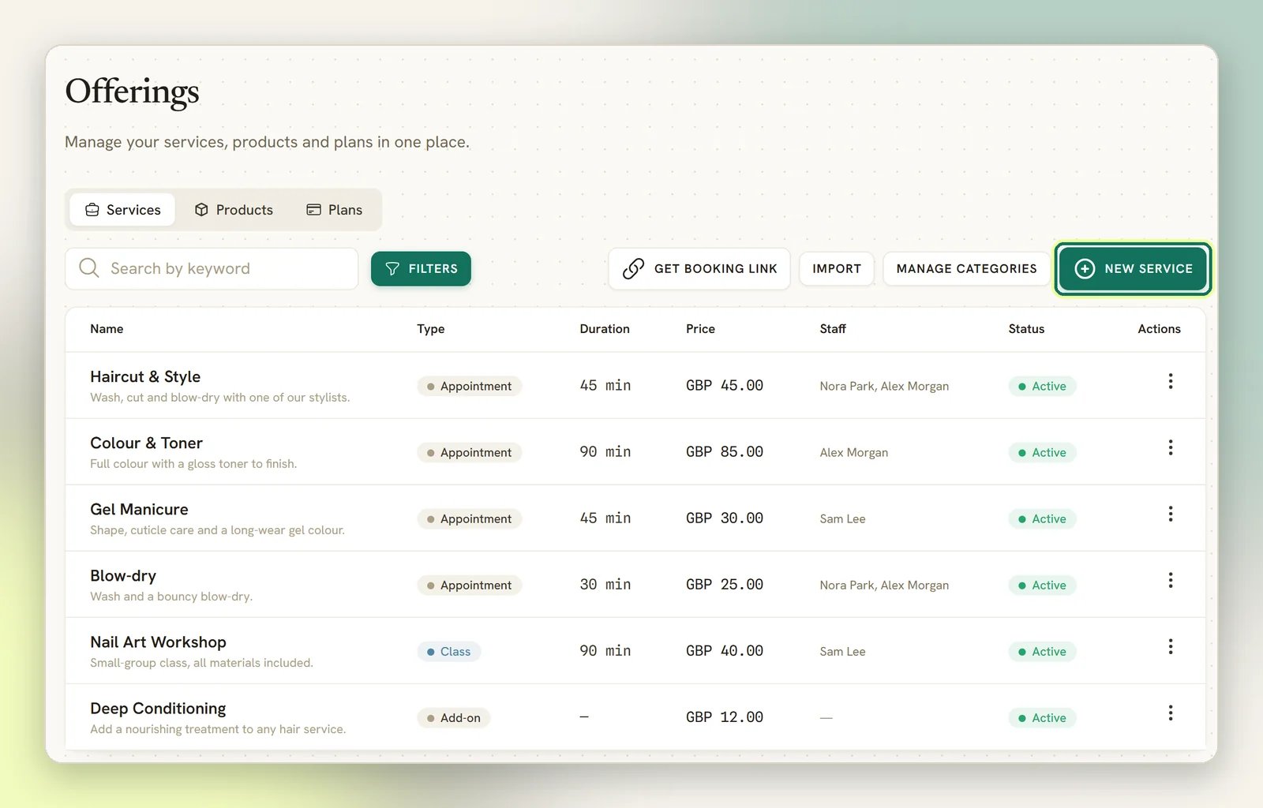
Task: Switch to the Services tab
Action: (x=122, y=210)
